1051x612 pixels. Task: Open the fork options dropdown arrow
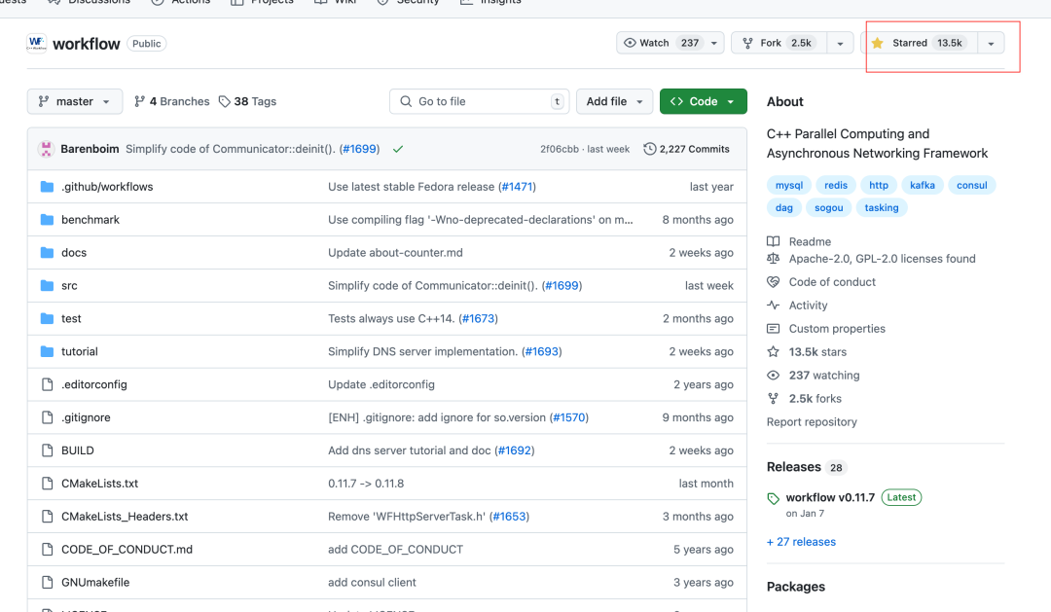(x=840, y=44)
